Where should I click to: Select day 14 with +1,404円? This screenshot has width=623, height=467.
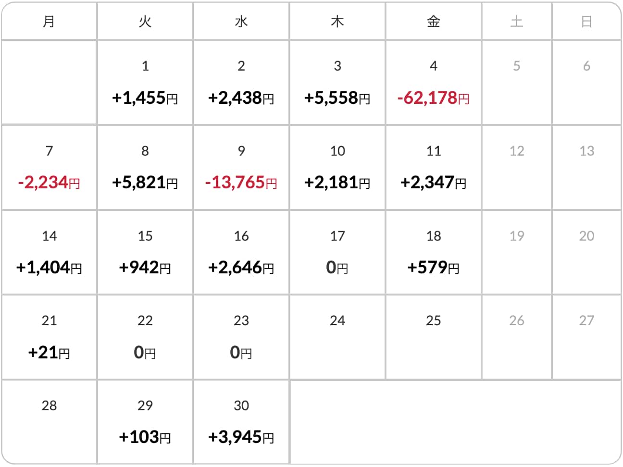[x=49, y=252]
